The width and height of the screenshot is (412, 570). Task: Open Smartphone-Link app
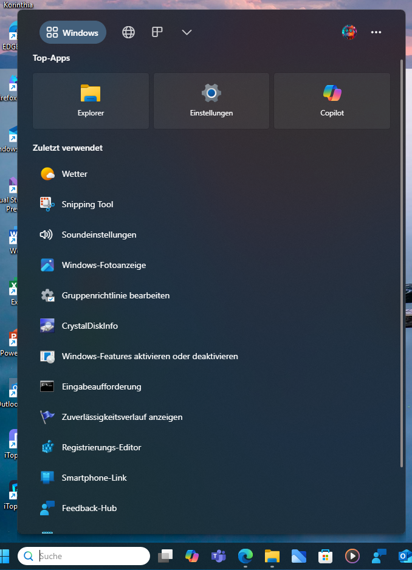tap(94, 478)
